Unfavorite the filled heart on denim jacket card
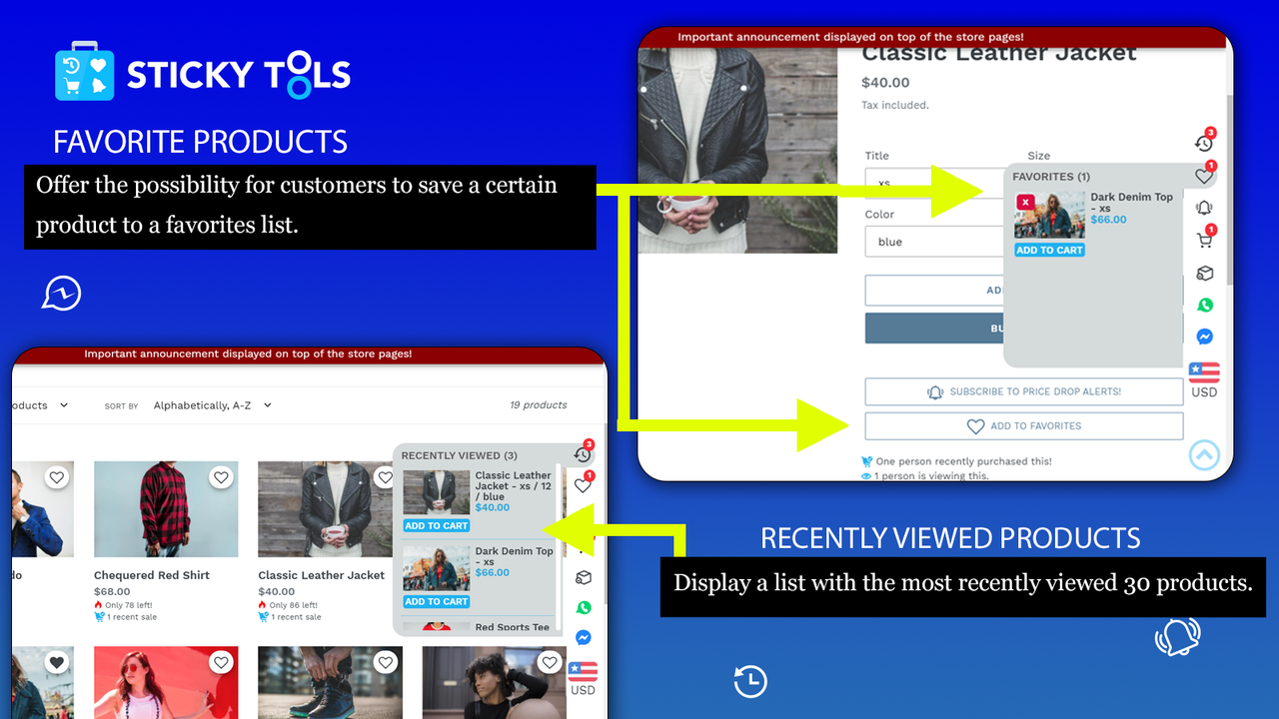 pos(57,662)
